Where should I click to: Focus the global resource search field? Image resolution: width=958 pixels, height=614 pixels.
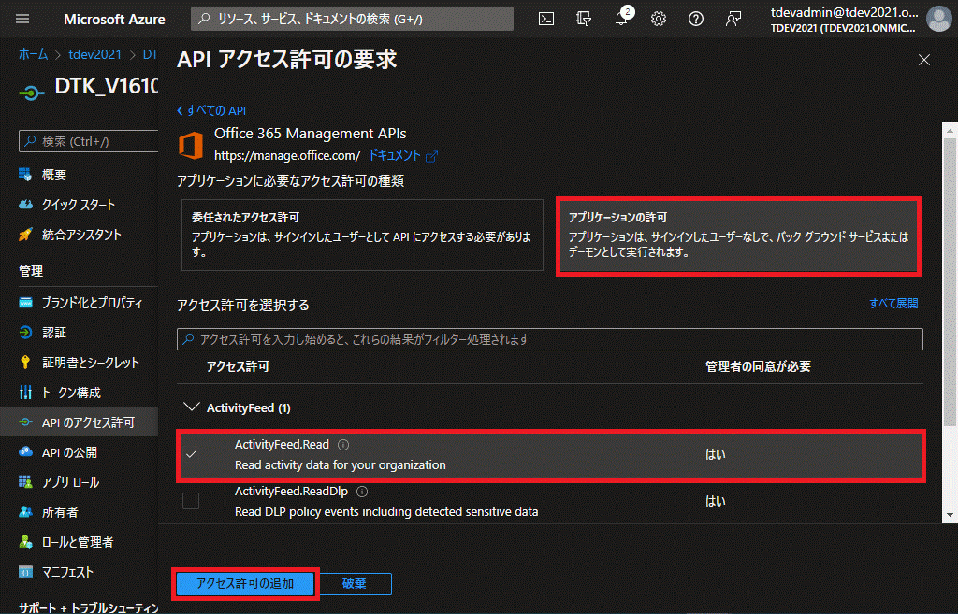click(x=353, y=19)
